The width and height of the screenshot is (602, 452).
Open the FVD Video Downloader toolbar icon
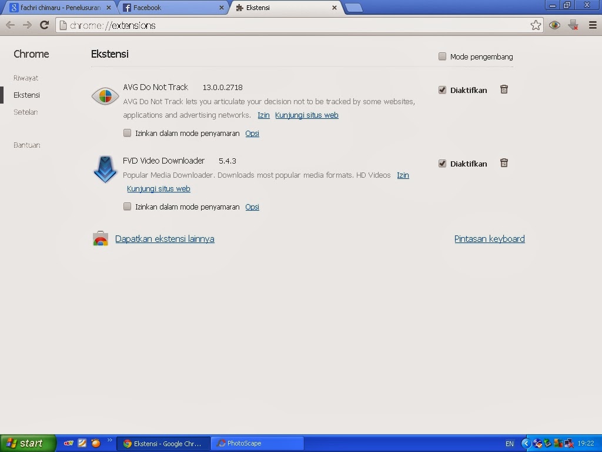(x=573, y=25)
